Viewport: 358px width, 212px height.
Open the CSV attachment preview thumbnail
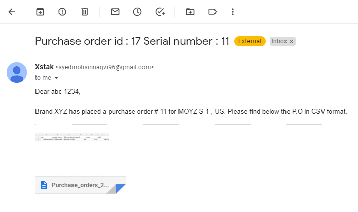80,154
